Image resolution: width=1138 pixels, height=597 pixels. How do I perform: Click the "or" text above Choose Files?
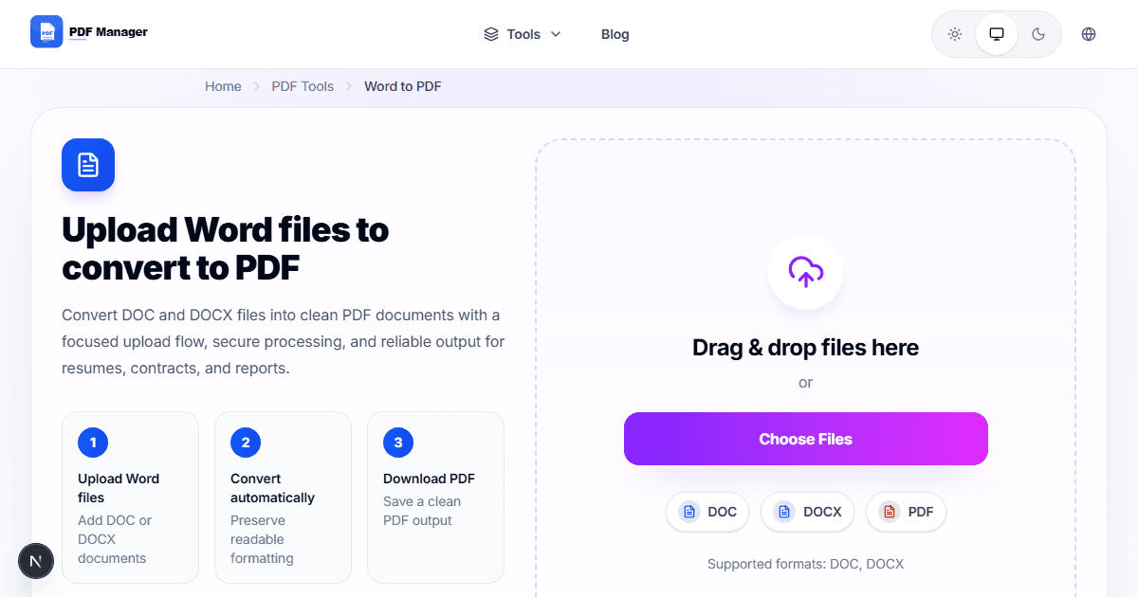point(806,383)
